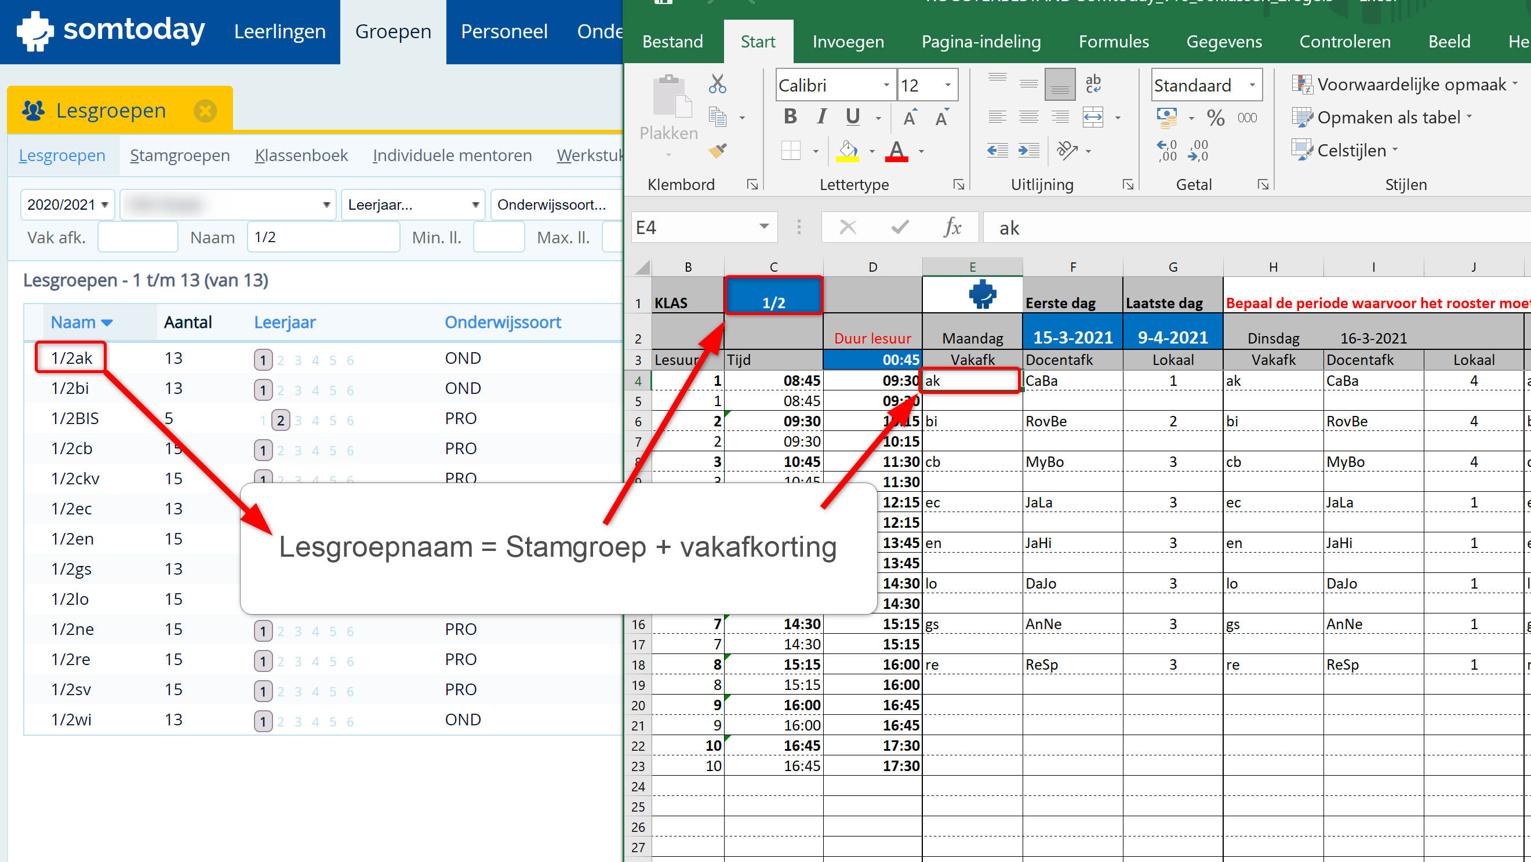The height and width of the screenshot is (862, 1531).
Task: Click accounting number format icon
Action: [1168, 117]
